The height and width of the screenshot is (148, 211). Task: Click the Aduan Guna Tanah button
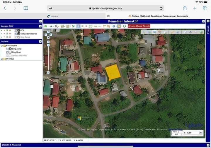coord(139,26)
